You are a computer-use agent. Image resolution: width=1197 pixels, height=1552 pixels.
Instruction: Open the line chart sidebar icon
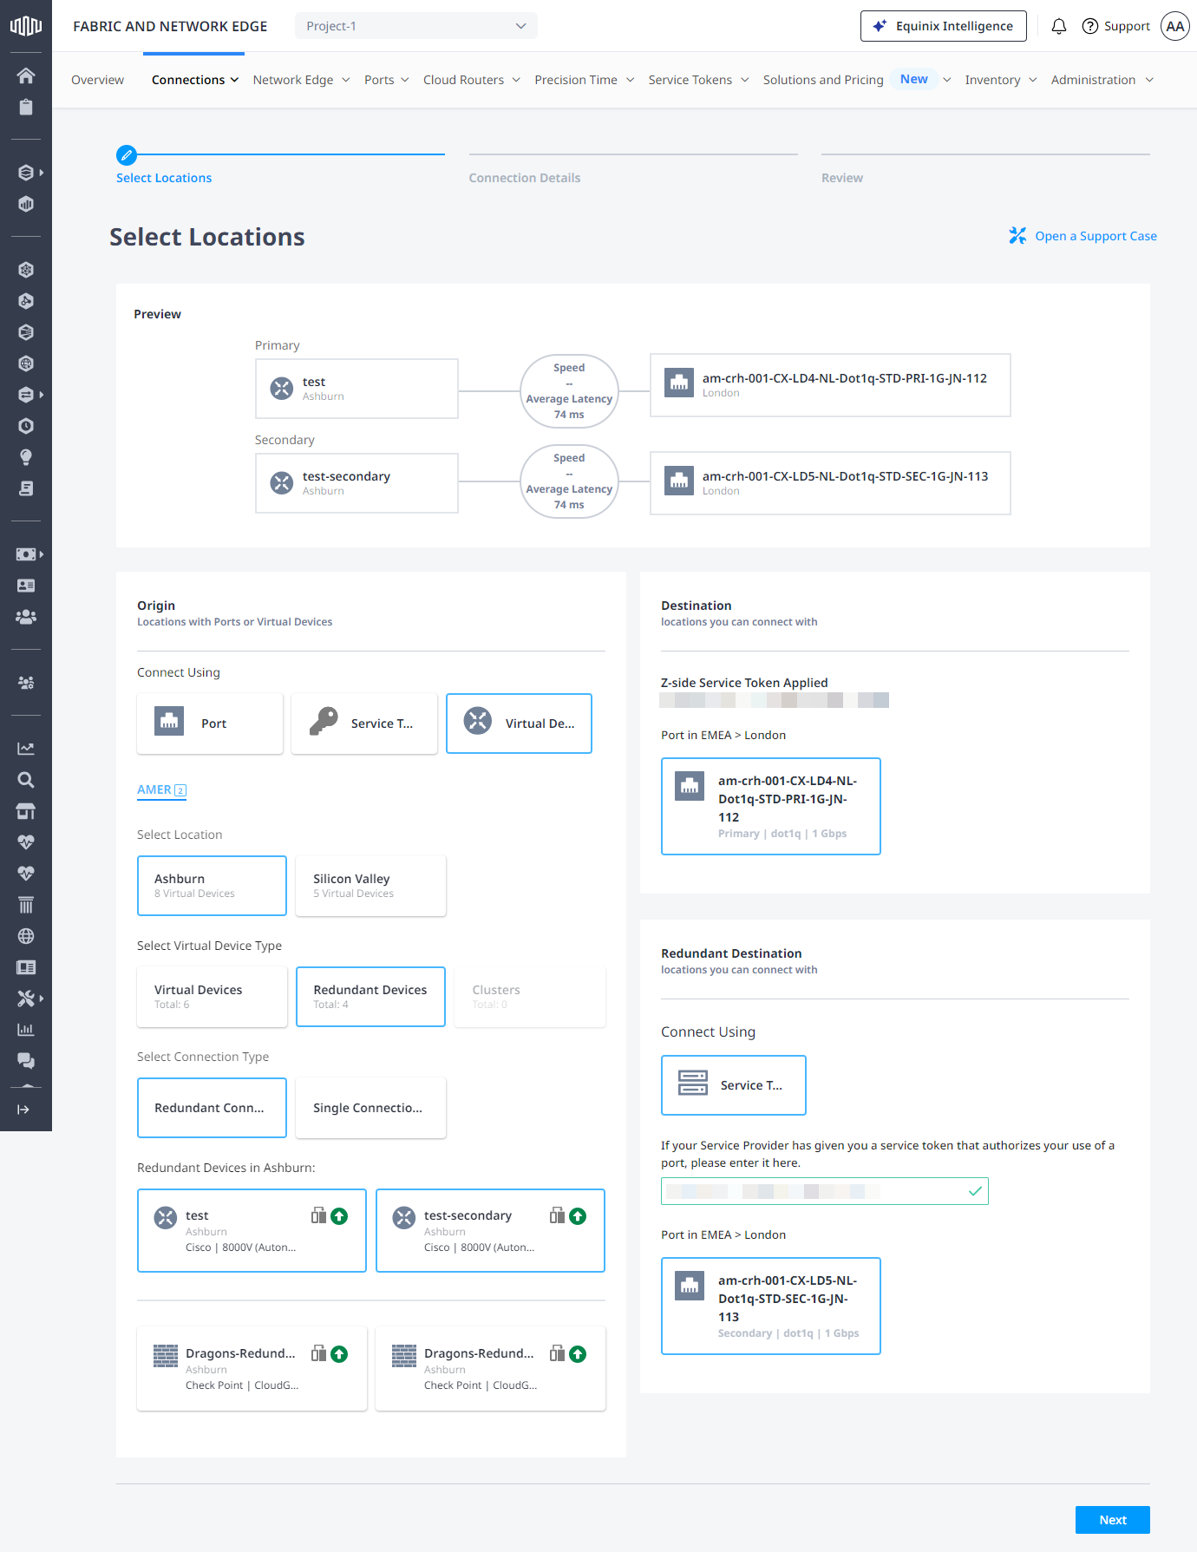pos(26,749)
